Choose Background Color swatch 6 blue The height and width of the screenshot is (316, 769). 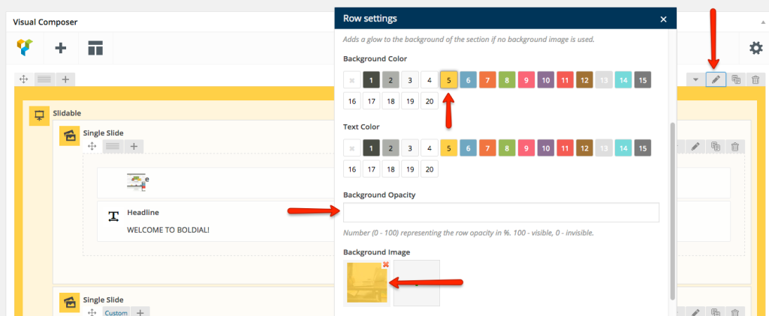tap(469, 79)
